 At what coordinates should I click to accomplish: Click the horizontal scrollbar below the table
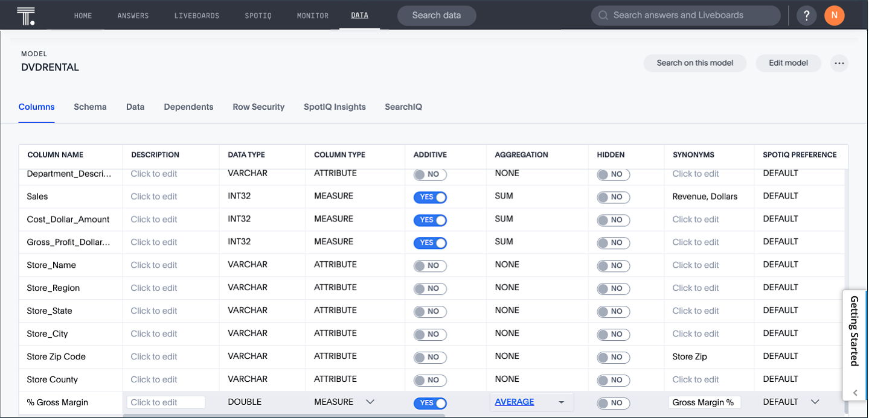tap(284, 415)
